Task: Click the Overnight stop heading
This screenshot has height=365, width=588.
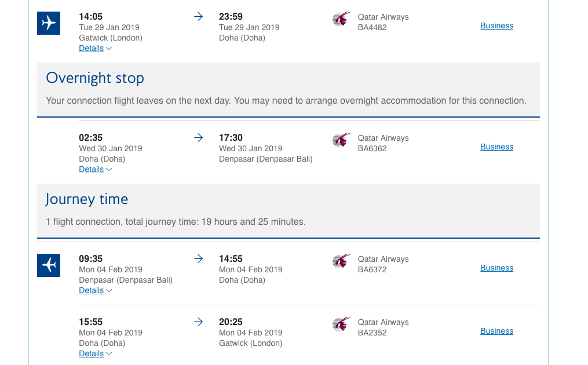Action: (x=95, y=78)
